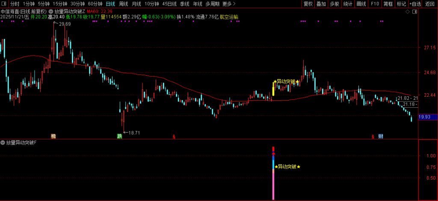438x201 pixels.
Task: Toggle the 复权 price adjustment option
Action: [308, 4]
